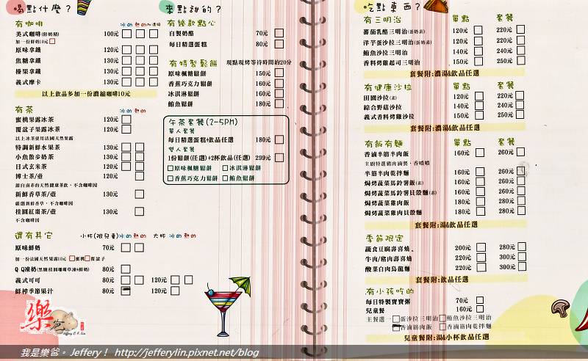This screenshot has height=361, width=588.
Task: Check 綜合野菇沙拉 套餐 240元 box
Action: tap(520, 105)
